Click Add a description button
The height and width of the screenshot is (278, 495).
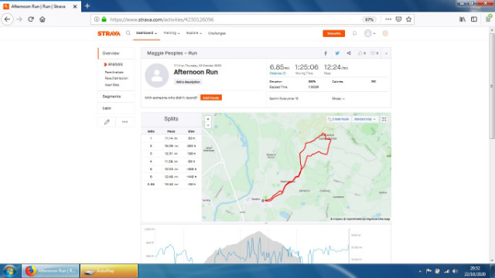pos(188,82)
